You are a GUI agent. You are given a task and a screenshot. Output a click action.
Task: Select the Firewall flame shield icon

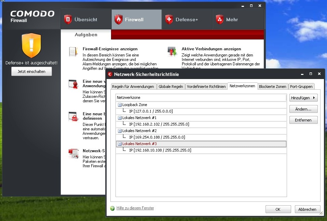(119, 19)
